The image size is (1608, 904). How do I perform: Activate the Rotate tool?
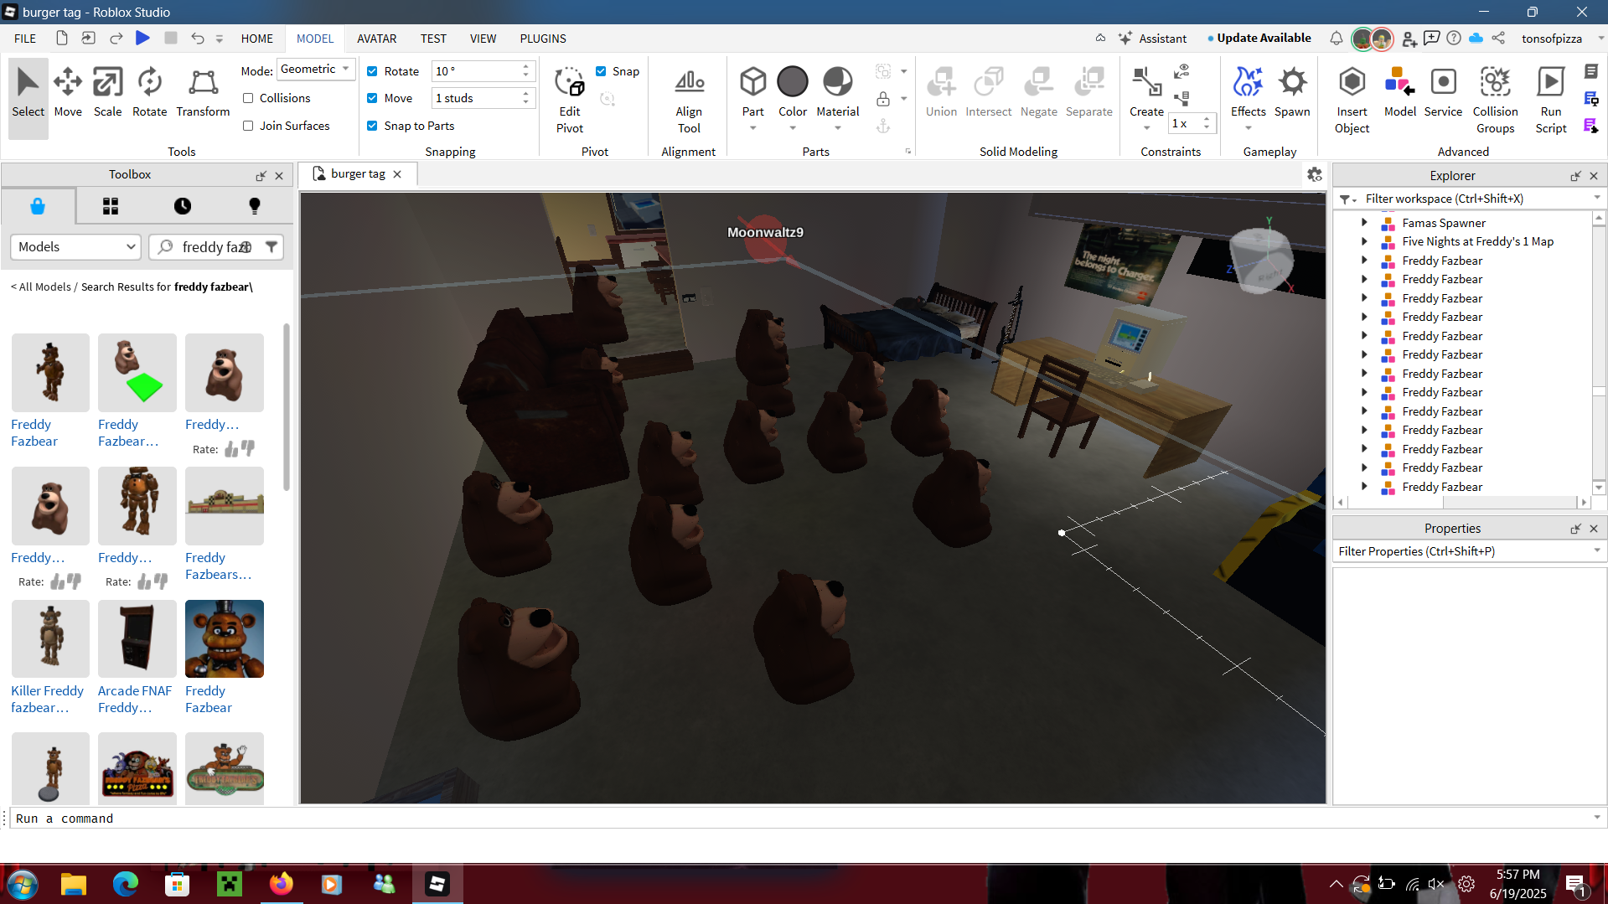coord(149,91)
